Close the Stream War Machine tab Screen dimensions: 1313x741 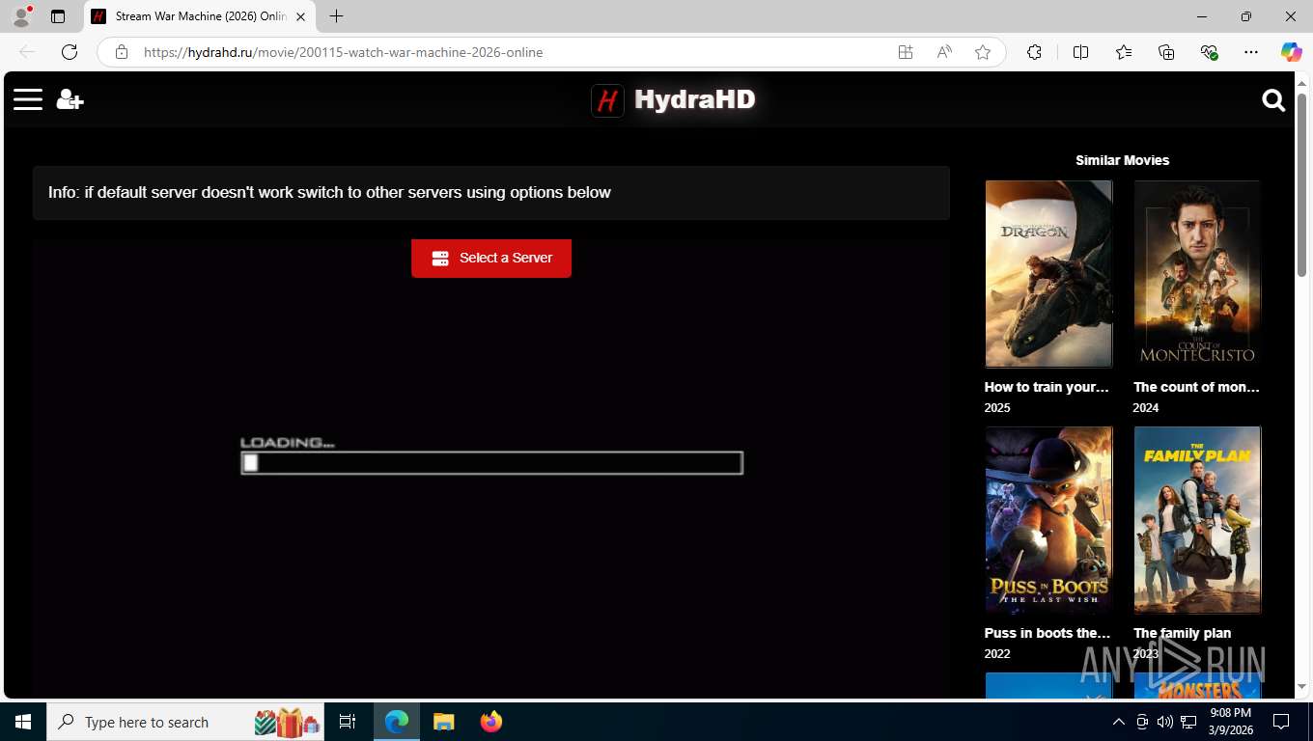[300, 16]
